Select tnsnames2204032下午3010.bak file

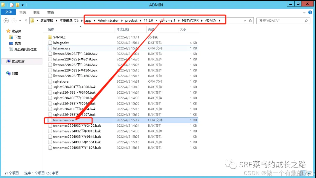coord(123,131)
